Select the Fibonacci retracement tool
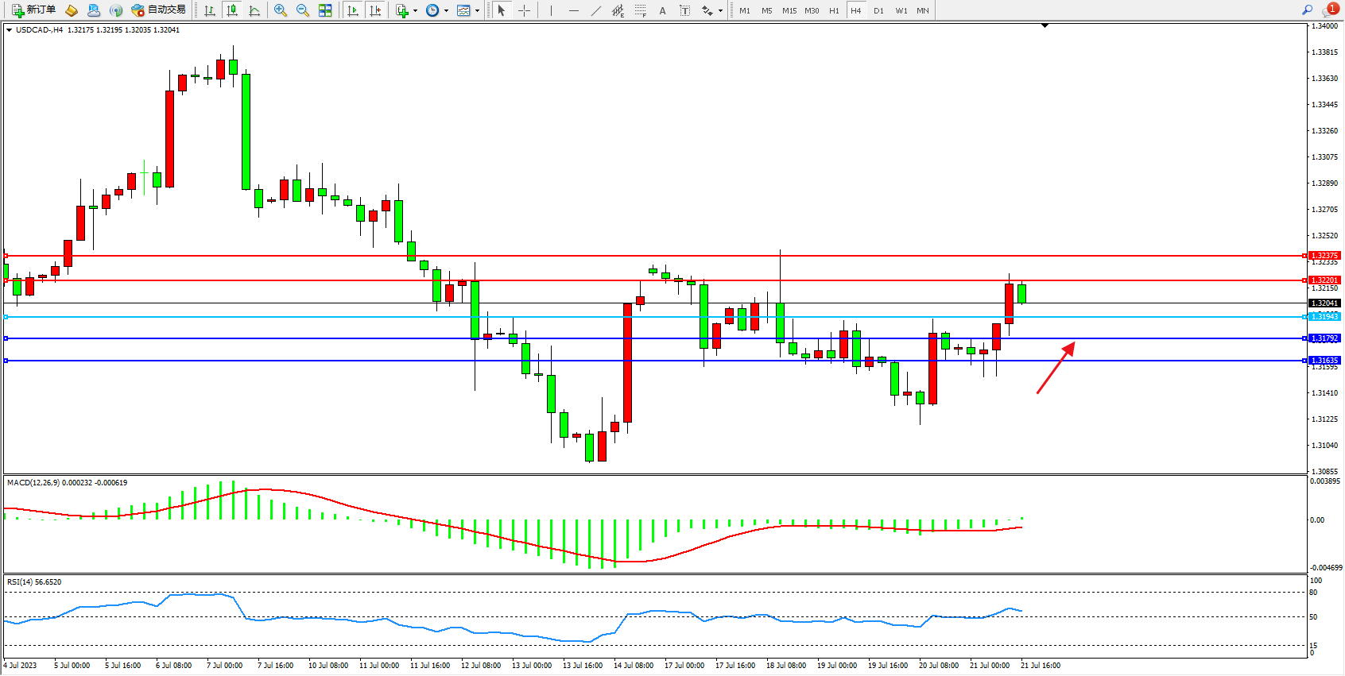Viewport: 1345px width, 676px height. tap(640, 10)
